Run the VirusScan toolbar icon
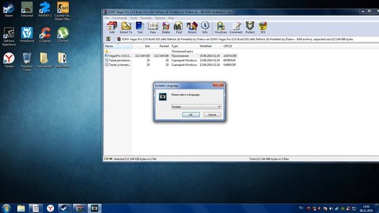The height and width of the screenshot is (213, 379). (221, 27)
